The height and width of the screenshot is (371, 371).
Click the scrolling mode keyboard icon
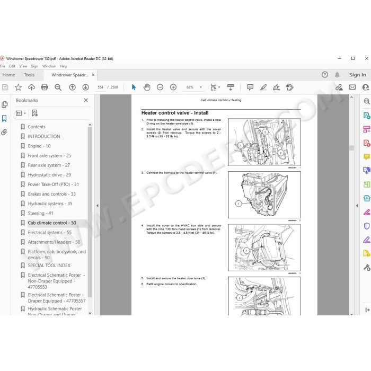pyautogui.click(x=231, y=87)
